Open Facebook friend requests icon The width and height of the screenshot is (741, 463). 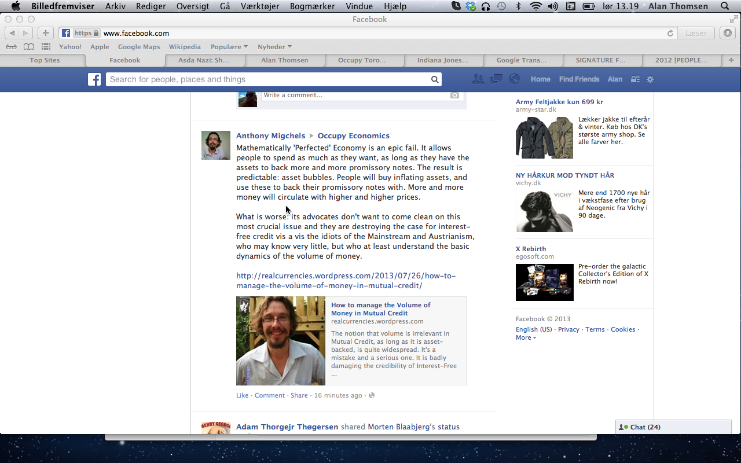(x=478, y=79)
